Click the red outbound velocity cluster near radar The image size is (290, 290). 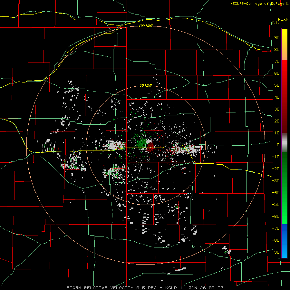click(150, 147)
